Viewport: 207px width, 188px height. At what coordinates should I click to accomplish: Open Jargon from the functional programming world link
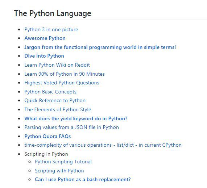100,47
